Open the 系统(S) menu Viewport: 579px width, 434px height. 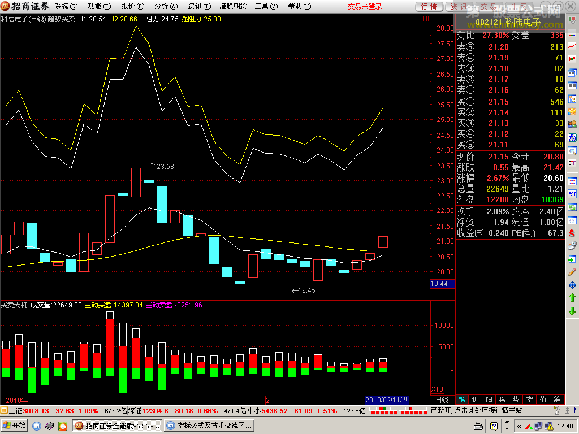pos(66,6)
